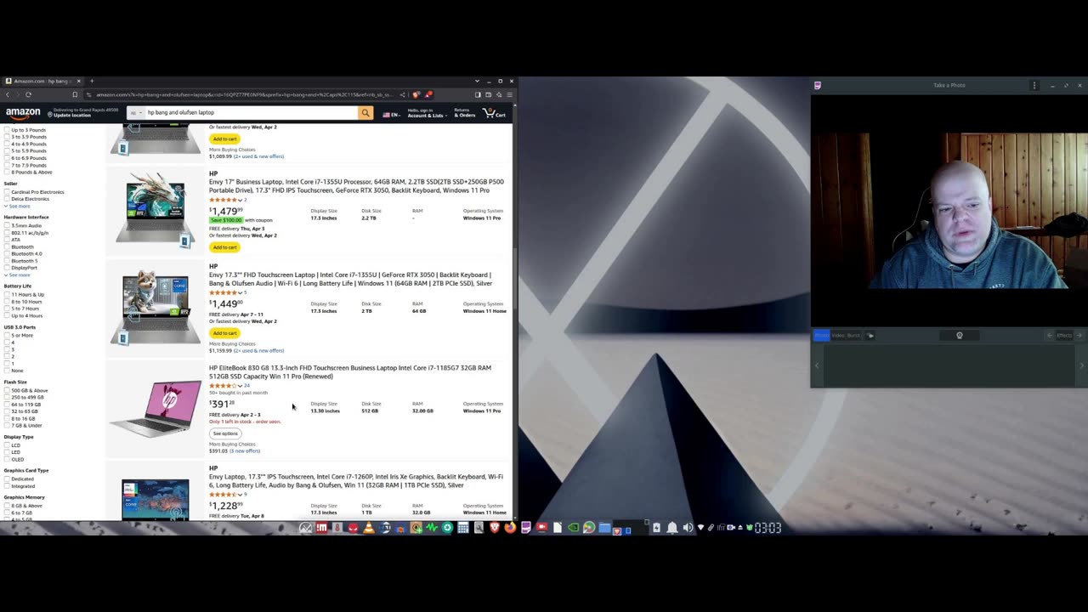Click the Amazon search input field
This screenshot has height=612, width=1088.
pos(251,112)
